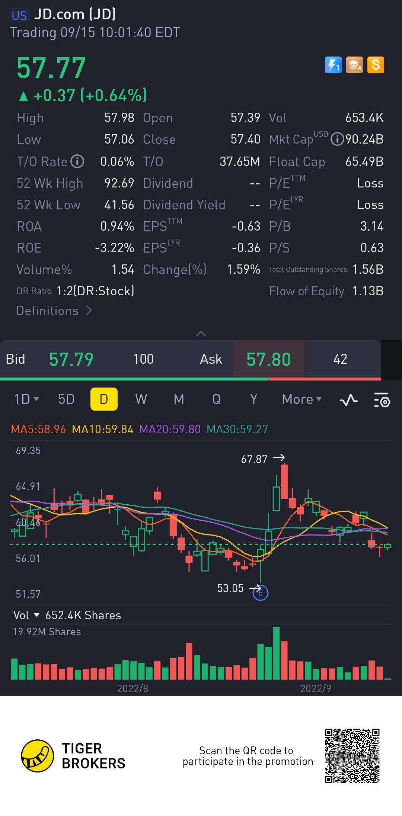This screenshot has width=402, height=816.
Task: Tap the MA30:59.27 indicator label
Action: 237,429
